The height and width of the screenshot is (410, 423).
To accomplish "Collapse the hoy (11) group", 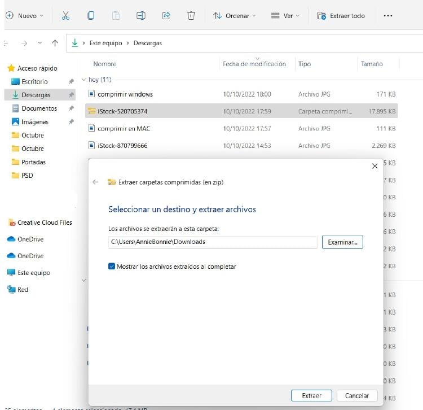I will [x=83, y=80].
